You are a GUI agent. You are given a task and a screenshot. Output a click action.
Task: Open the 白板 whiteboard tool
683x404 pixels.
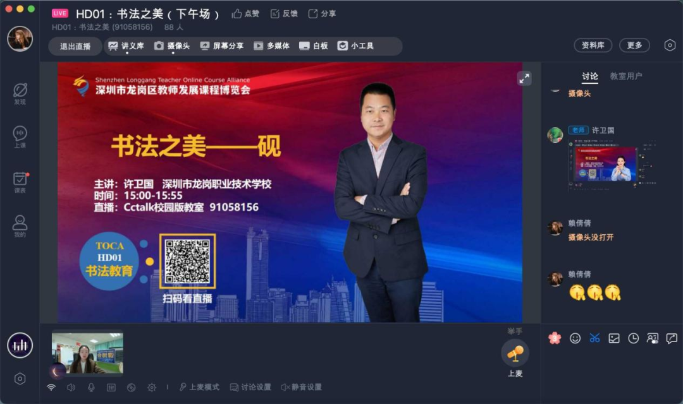313,45
